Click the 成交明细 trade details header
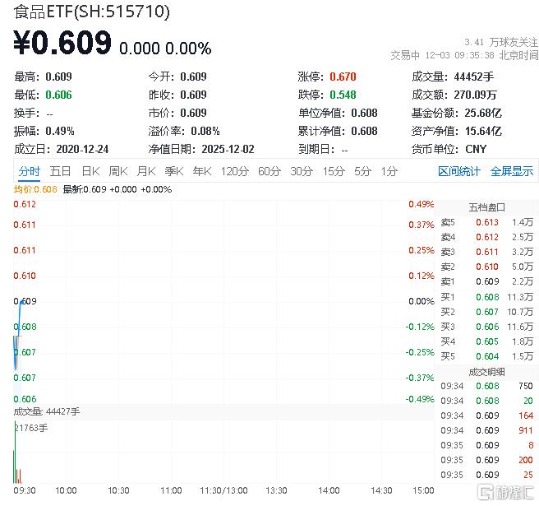 click(x=486, y=371)
